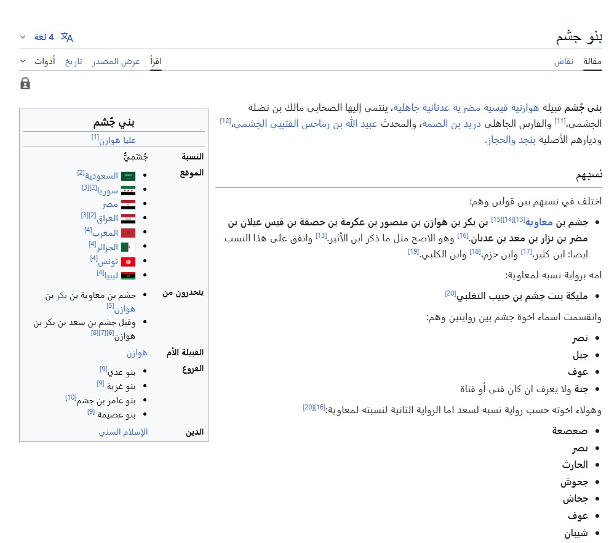This screenshot has height=543, width=609.
Task: Click the Egypt flag icon
Action: 128,204
